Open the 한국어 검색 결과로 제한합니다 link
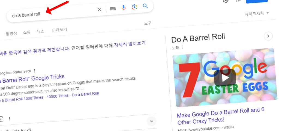 point(39,51)
